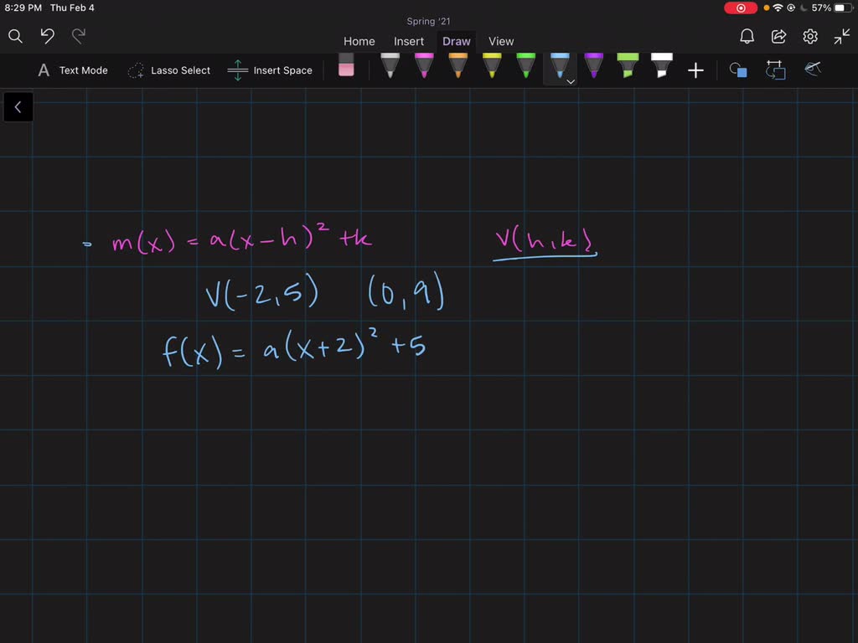Open the blue pen thickness options
Image resolution: width=858 pixels, height=643 pixels.
pos(570,81)
